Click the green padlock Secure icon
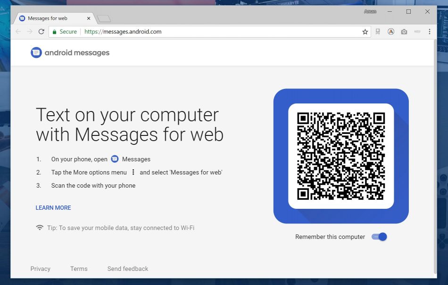The image size is (448, 285). click(55, 32)
